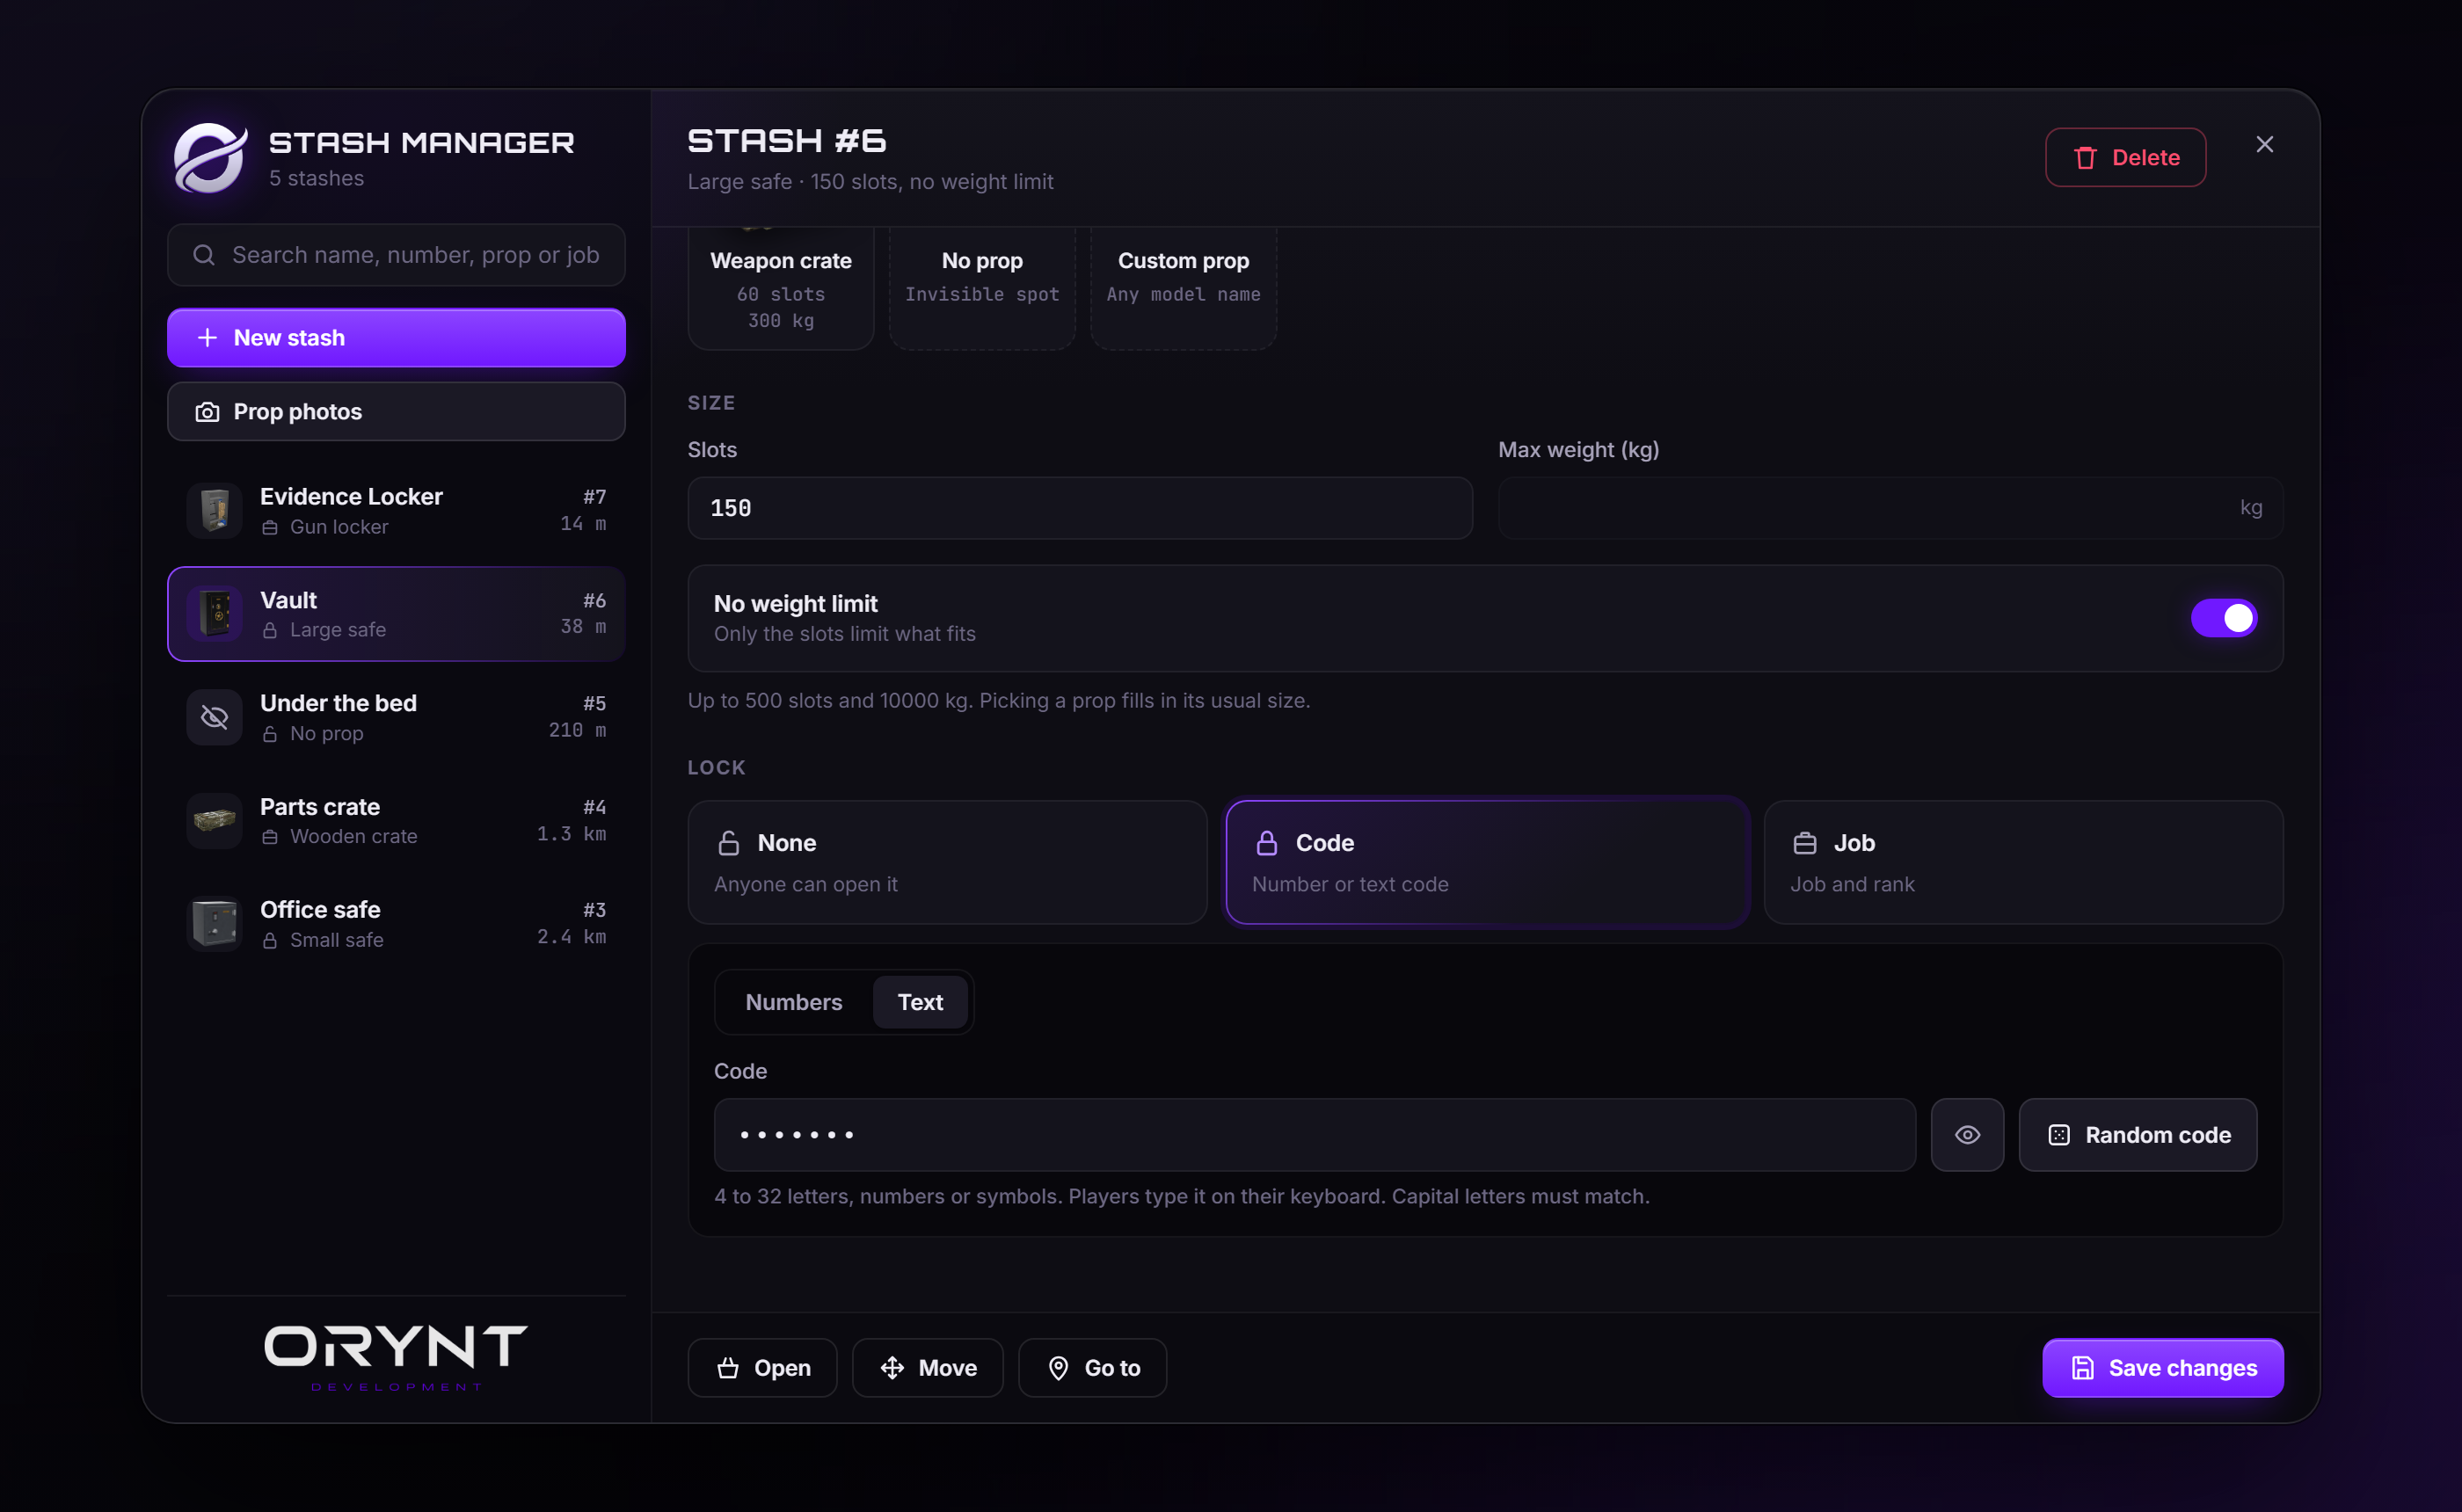Click the hidden-eye icon on Under the bed

click(215, 717)
